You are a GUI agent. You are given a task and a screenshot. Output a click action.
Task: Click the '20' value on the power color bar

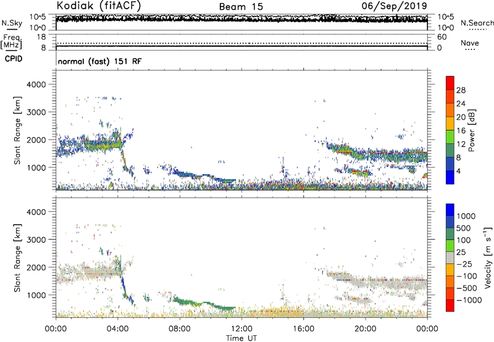(x=461, y=117)
